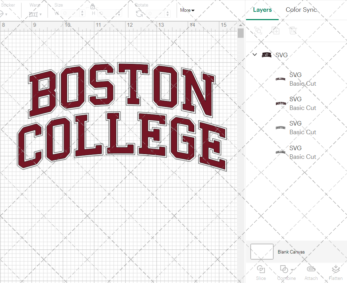
Task: Use the Flatten tool
Action: [336, 272]
